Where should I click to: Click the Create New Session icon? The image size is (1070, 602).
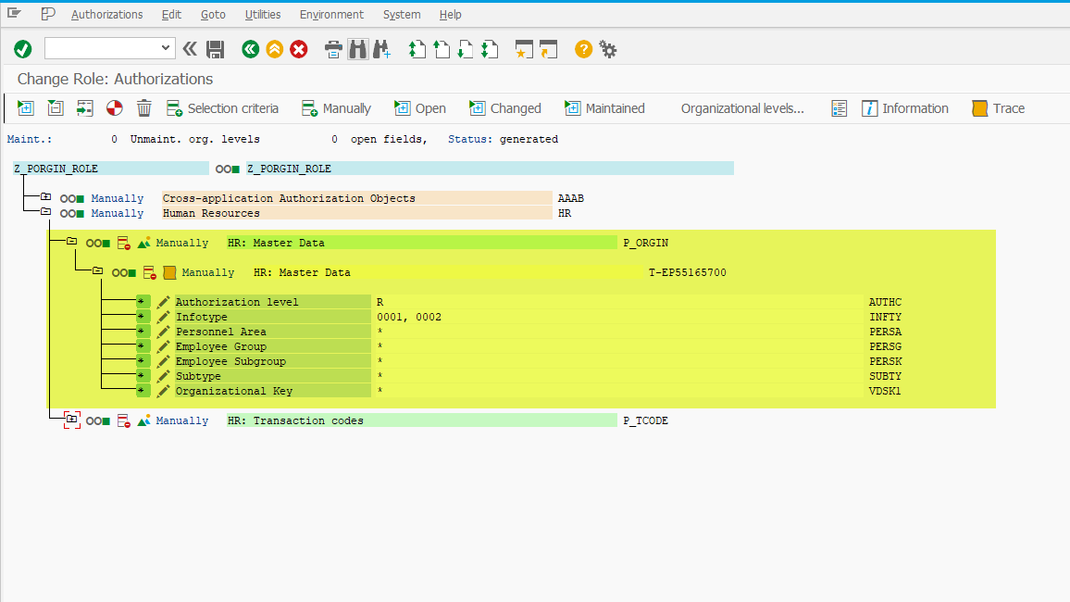523,49
